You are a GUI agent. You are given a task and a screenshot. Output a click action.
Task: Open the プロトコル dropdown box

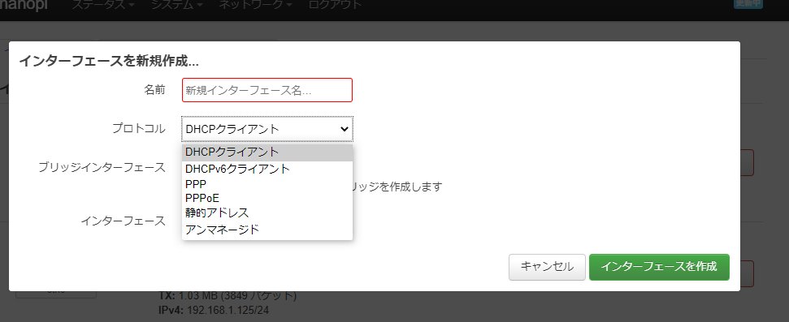(x=267, y=129)
